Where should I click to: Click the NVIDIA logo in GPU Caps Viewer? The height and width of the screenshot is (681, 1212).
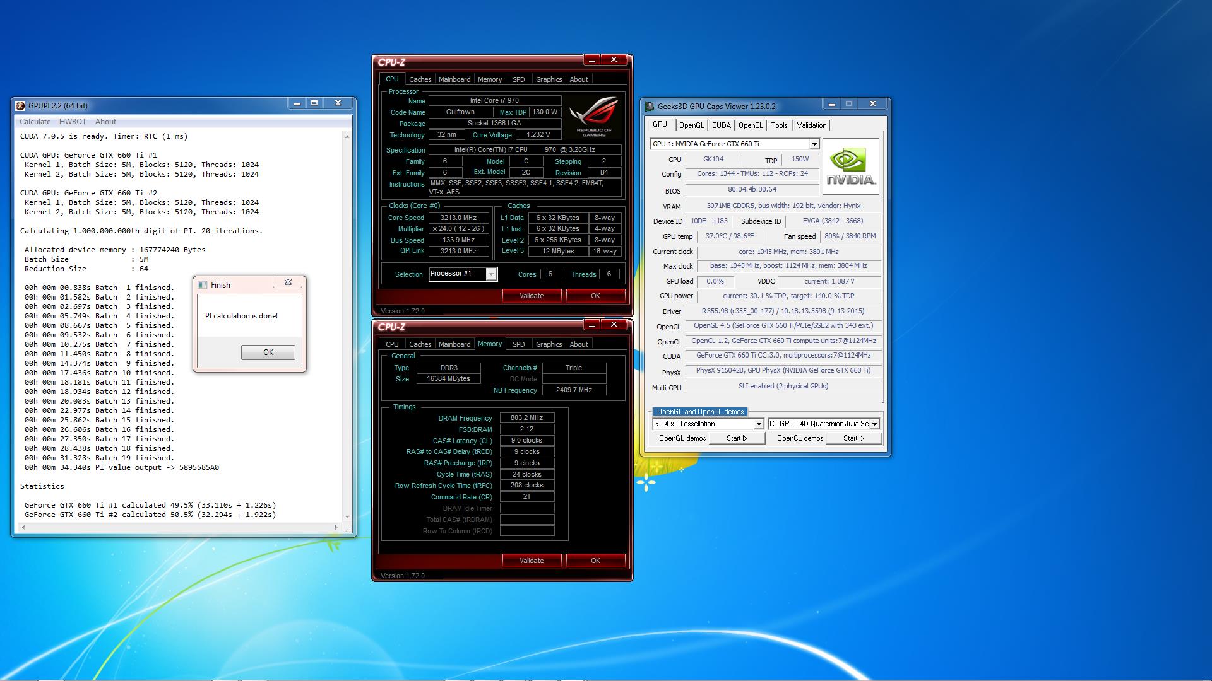click(851, 166)
